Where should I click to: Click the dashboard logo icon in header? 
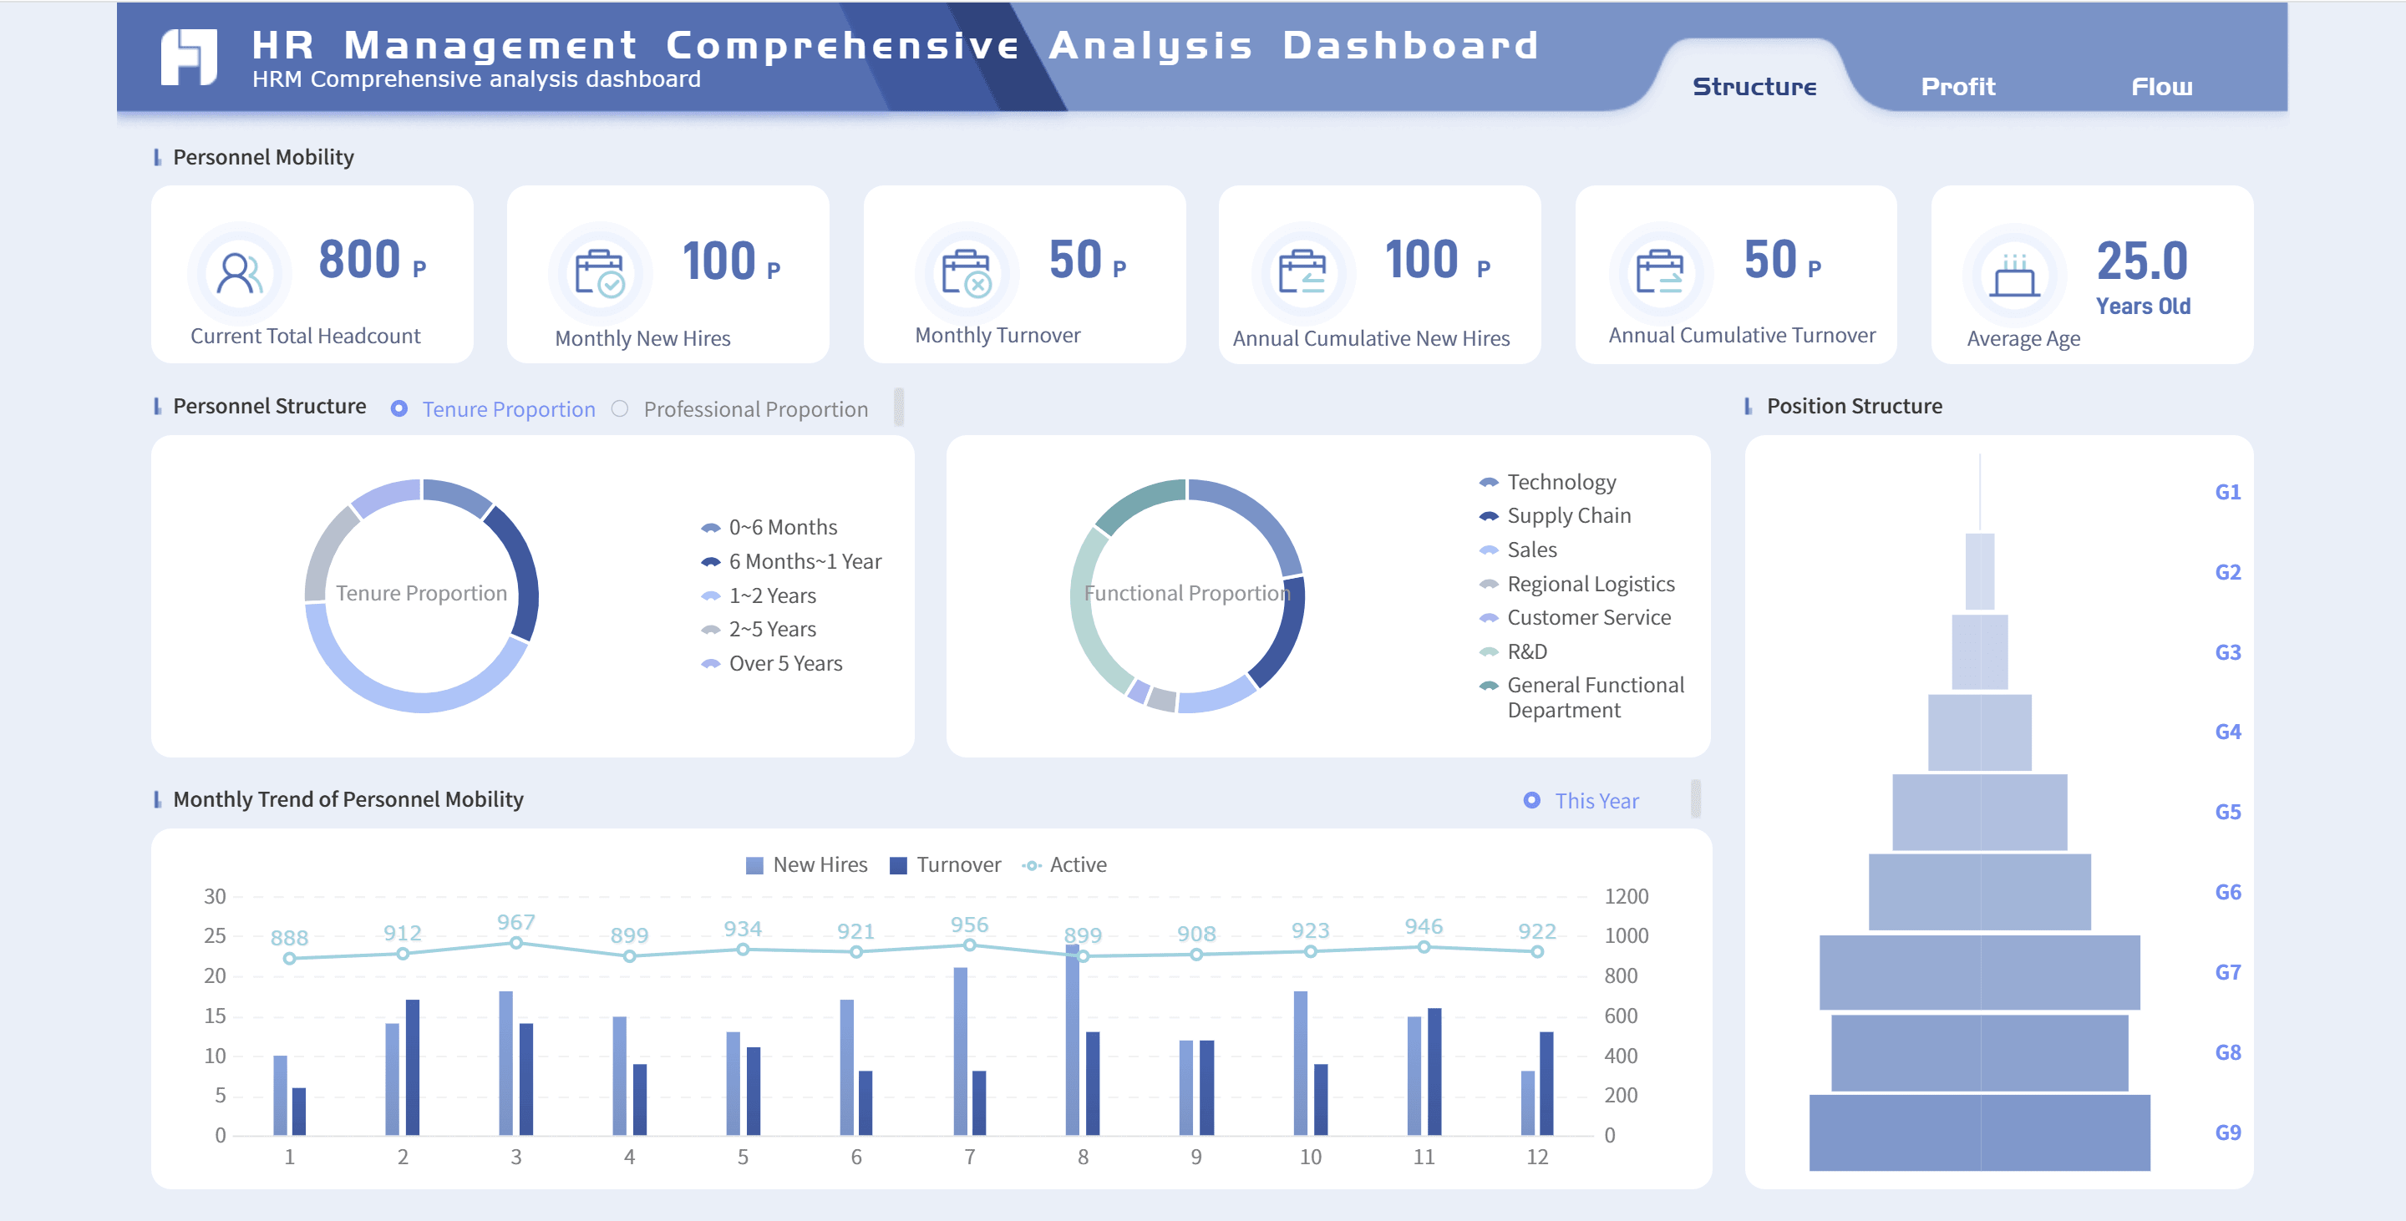tap(189, 57)
